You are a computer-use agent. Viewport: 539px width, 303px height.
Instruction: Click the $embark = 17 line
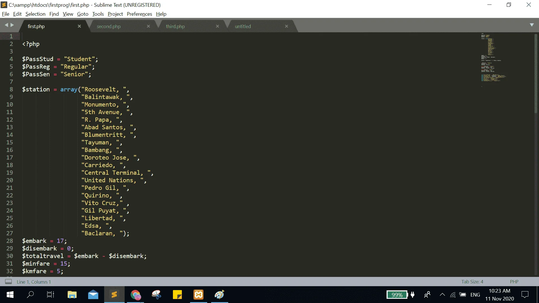[44, 241]
